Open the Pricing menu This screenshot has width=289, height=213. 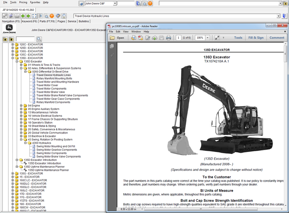click(23, 2)
